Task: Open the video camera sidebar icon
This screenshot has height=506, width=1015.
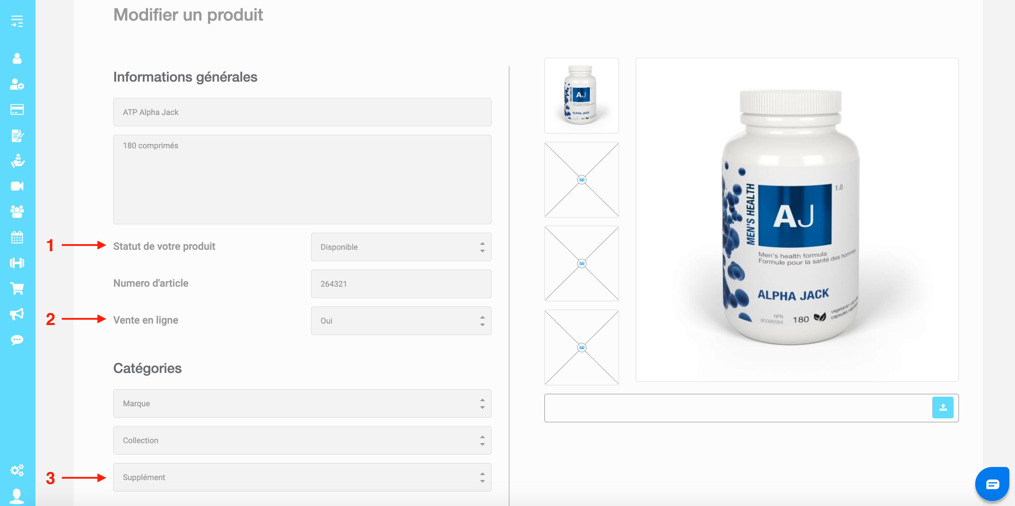Action: pyautogui.click(x=17, y=186)
